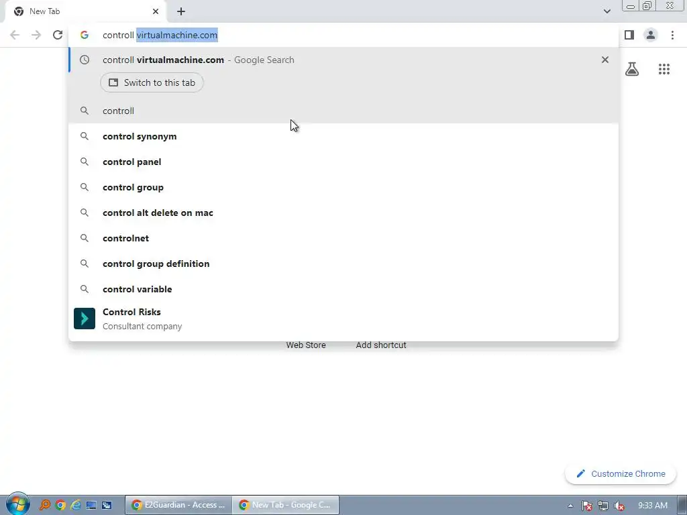Open Chrome Labs flask icon

click(x=632, y=69)
